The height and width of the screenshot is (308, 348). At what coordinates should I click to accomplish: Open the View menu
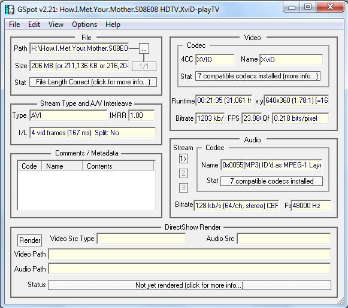[56, 25]
